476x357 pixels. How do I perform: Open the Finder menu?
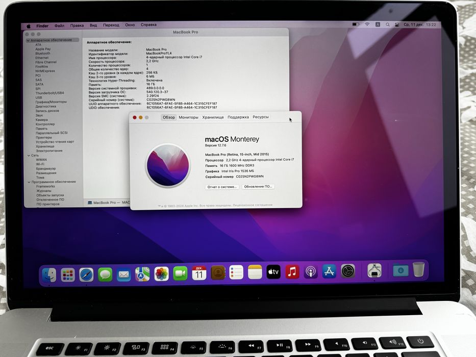pos(42,26)
